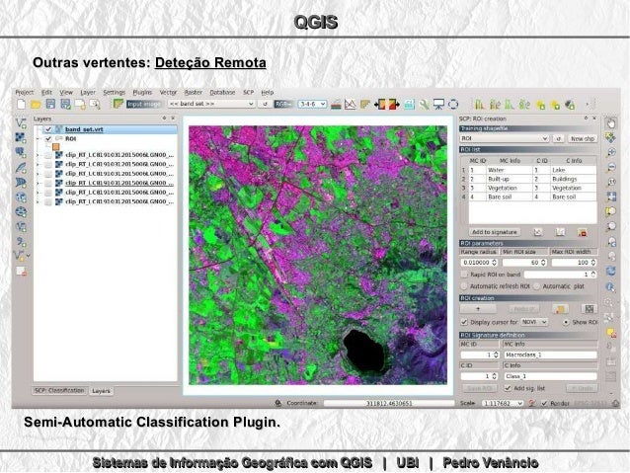
Task: Click the orange ROI color swatch
Action: [55, 148]
